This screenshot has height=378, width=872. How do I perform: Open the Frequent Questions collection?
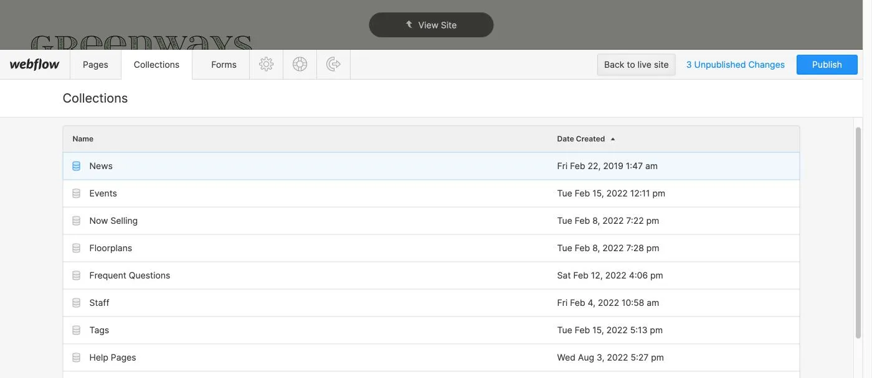(431, 275)
